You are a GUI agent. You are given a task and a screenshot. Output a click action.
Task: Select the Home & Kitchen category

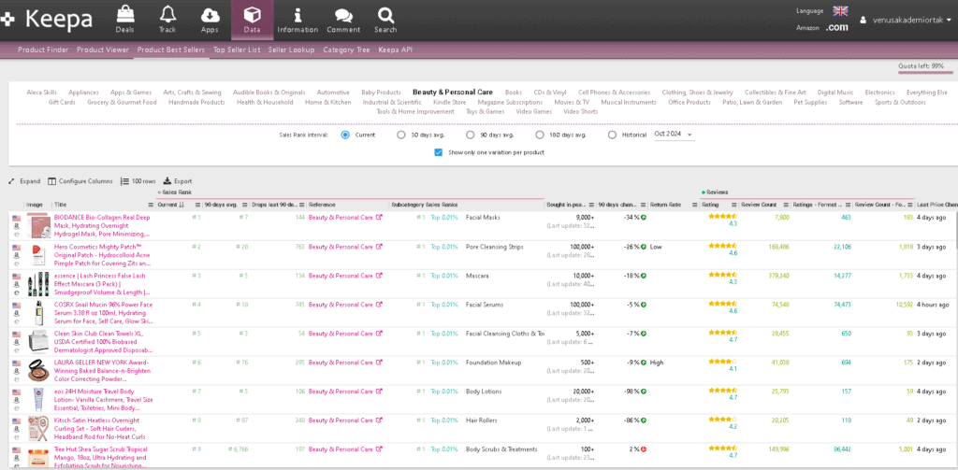click(328, 103)
